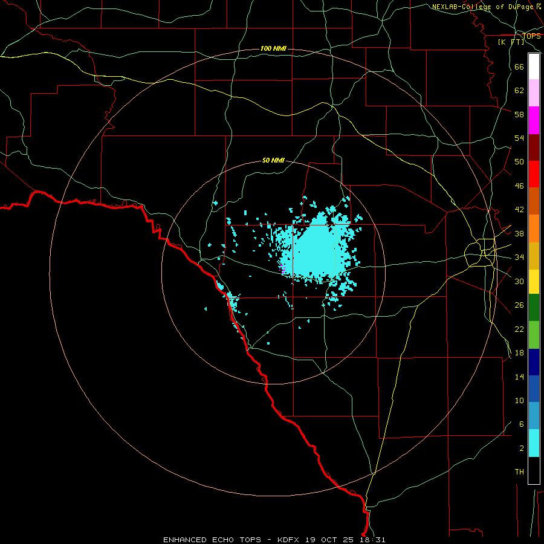Pick the magenta segment in the tops scale
The width and height of the screenshot is (544, 544).
(534, 120)
